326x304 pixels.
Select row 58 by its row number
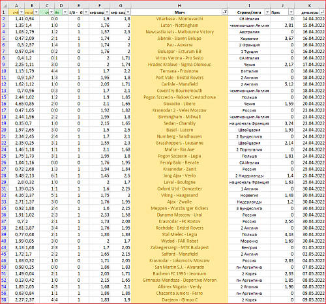4,300
